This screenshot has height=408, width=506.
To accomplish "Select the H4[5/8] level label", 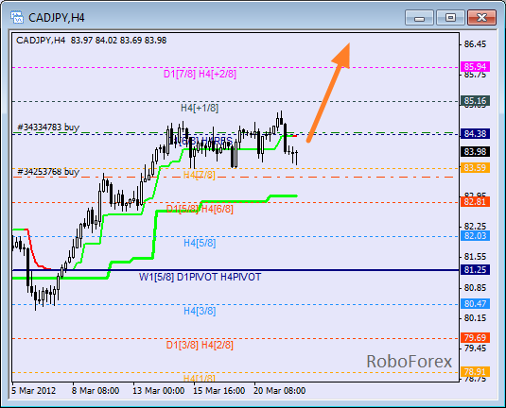I will [x=200, y=243].
